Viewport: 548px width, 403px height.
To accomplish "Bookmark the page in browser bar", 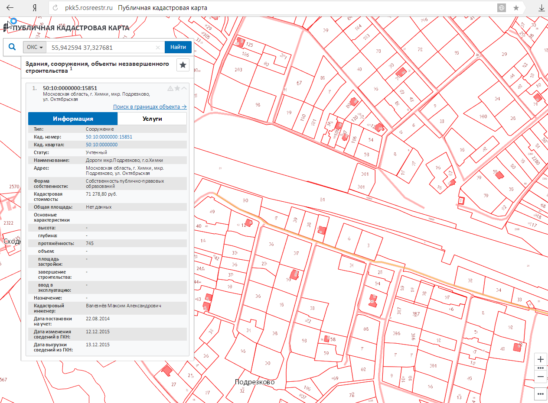I will tap(516, 8).
